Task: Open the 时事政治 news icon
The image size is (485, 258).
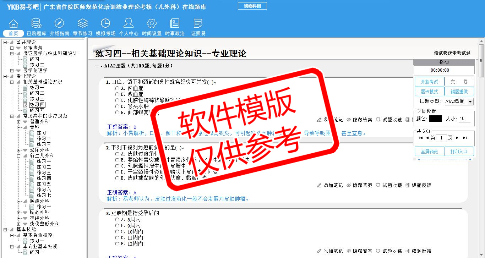Action: 175,24
